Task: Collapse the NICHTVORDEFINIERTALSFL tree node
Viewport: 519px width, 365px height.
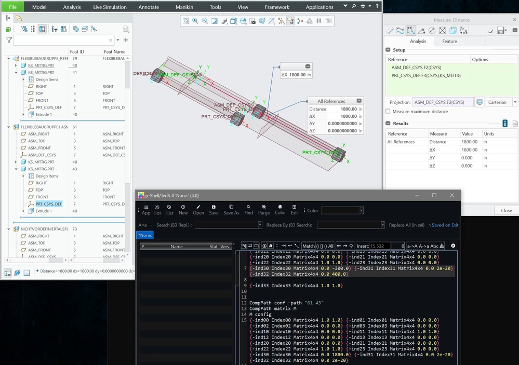Action: (x=9, y=229)
